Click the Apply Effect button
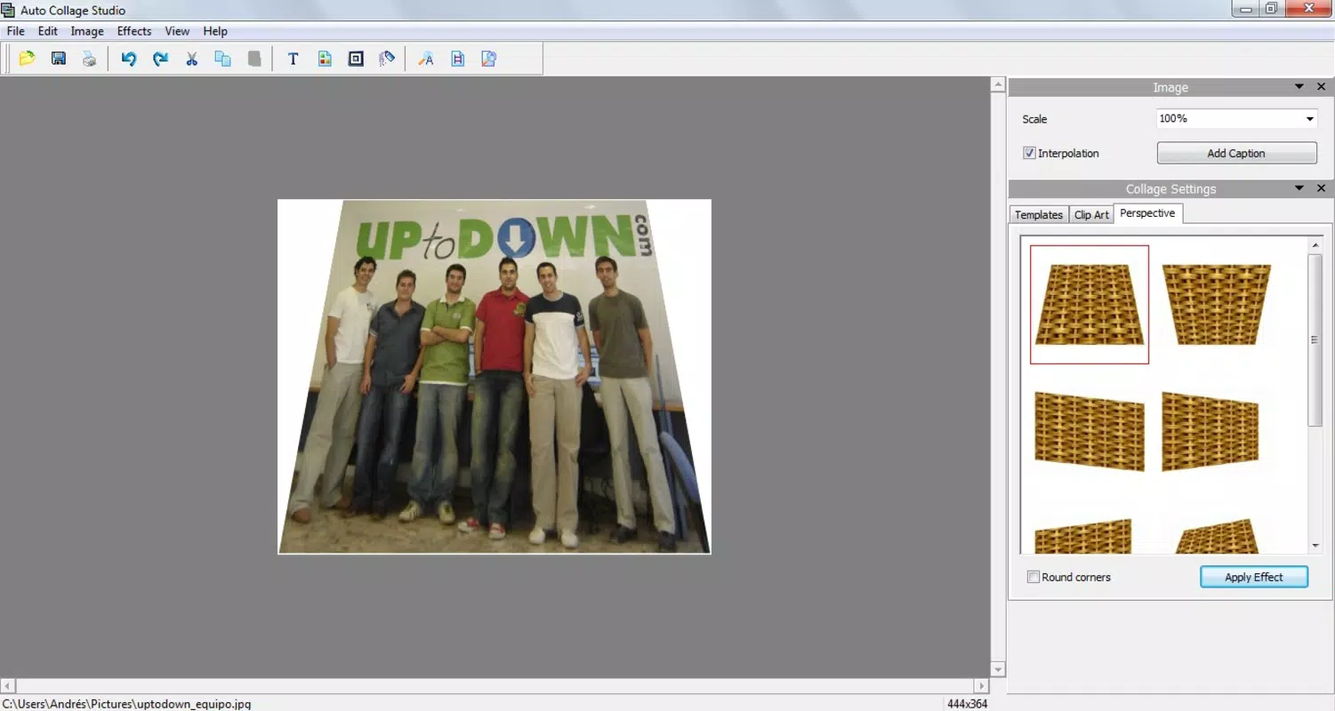 [x=1254, y=577]
